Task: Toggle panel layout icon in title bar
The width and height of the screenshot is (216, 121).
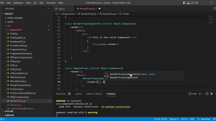Action: (188, 3)
